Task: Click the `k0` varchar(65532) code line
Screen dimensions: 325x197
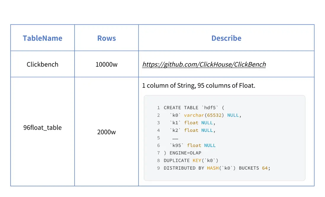Action: click(204, 115)
